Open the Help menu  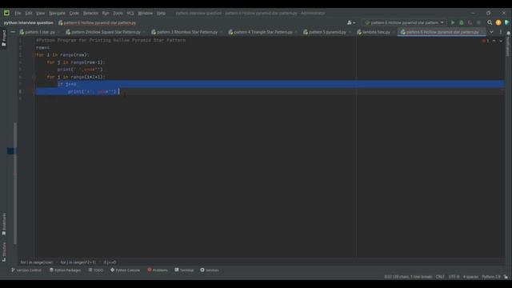pos(161,13)
